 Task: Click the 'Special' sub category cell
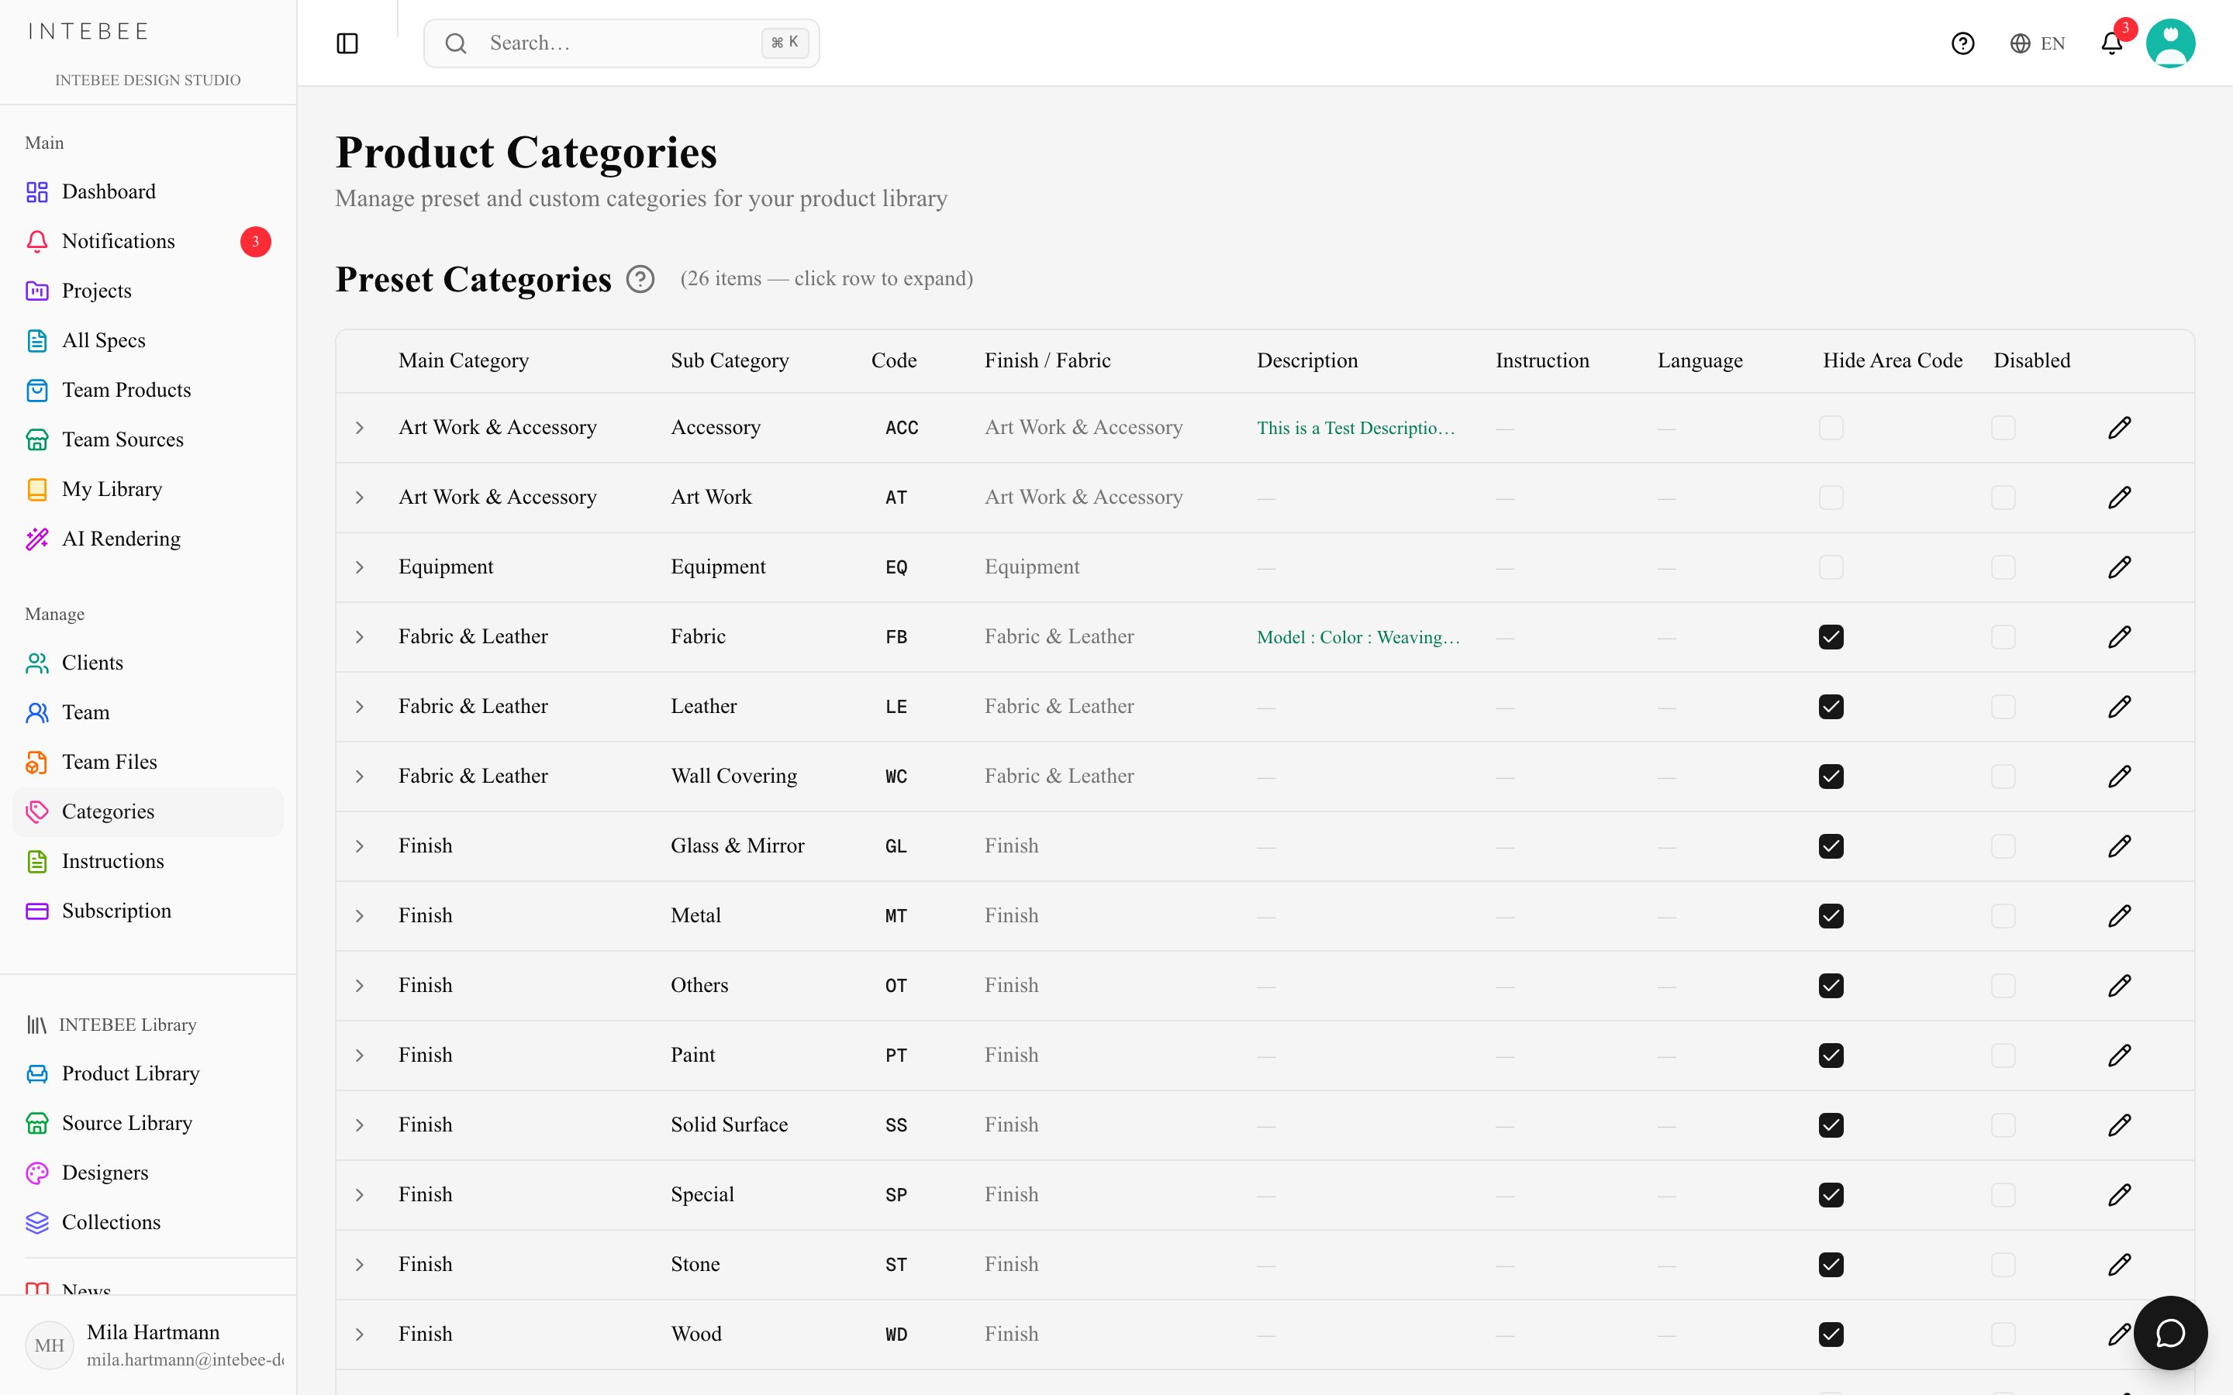pos(702,1195)
